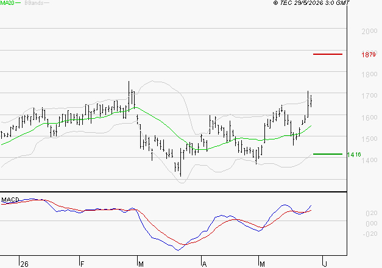Click the TEC 29/5/2026 copyright text

[x=311, y=3]
